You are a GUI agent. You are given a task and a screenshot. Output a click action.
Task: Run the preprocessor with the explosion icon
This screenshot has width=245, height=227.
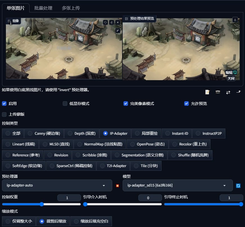point(118,186)
